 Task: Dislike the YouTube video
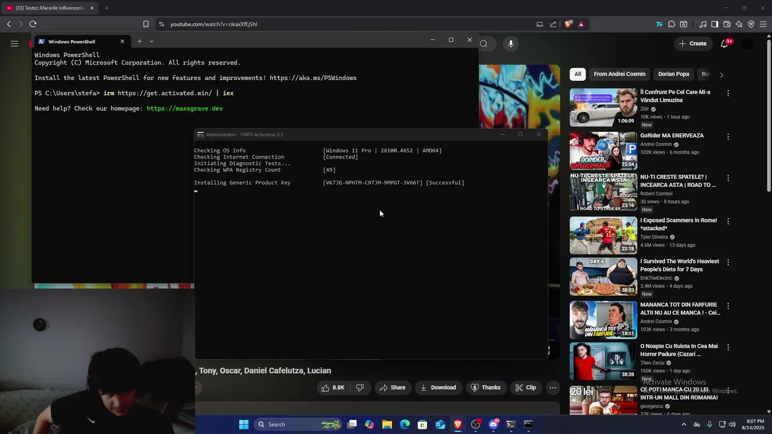point(360,388)
